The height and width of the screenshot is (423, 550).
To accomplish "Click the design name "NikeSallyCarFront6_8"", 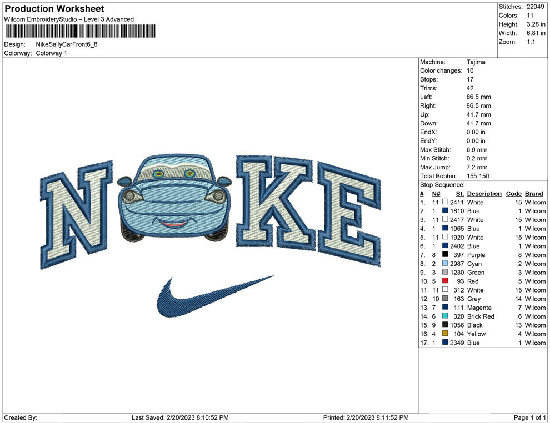I will coord(67,44).
